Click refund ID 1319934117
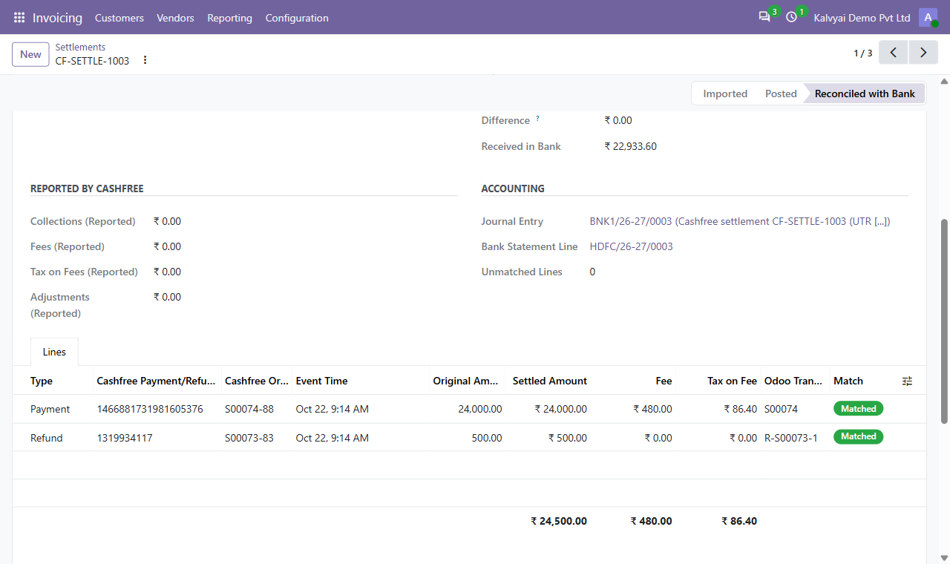The width and height of the screenshot is (950, 564). point(125,438)
